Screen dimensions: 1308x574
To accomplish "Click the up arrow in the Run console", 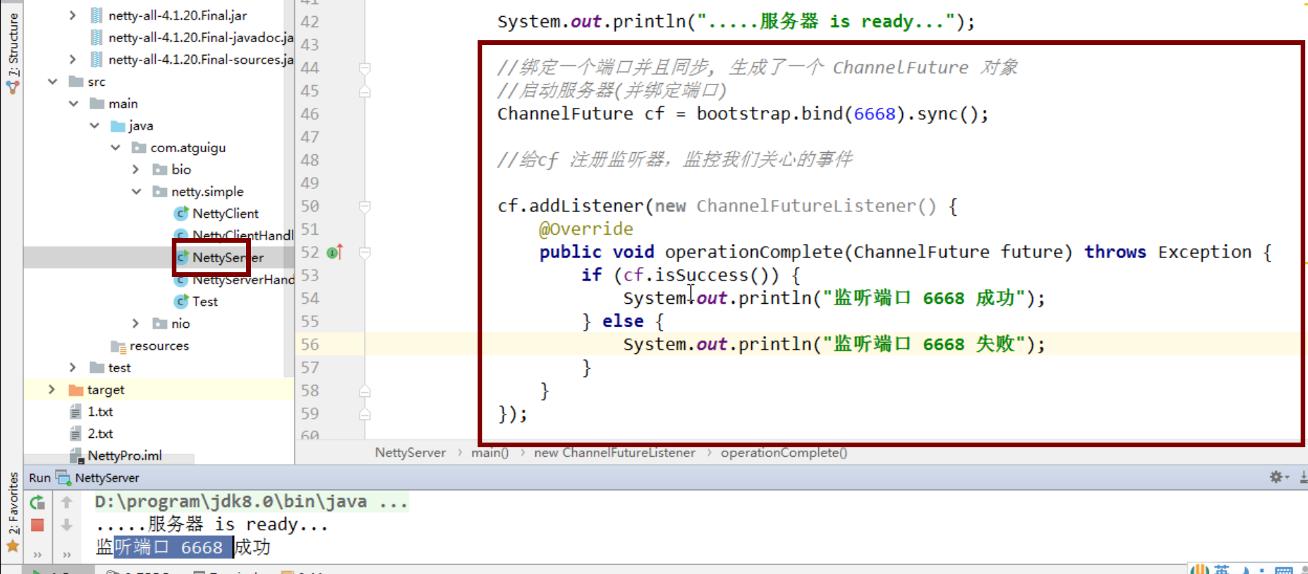I will pyautogui.click(x=66, y=502).
